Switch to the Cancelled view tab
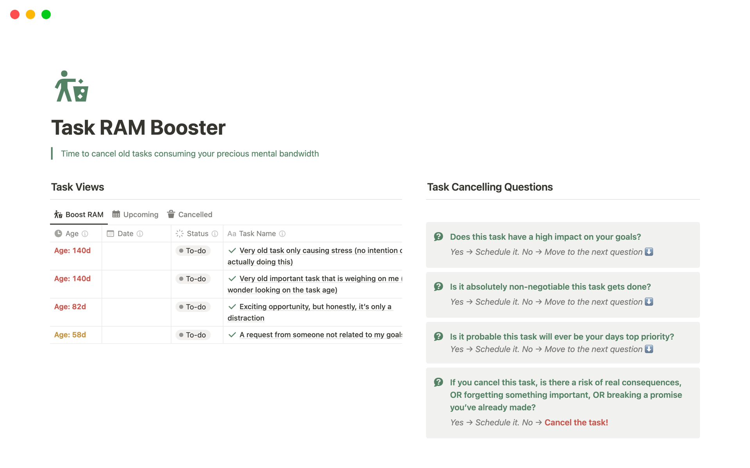 pyautogui.click(x=190, y=214)
